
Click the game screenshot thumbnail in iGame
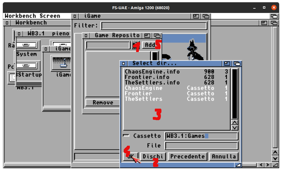click(184, 47)
